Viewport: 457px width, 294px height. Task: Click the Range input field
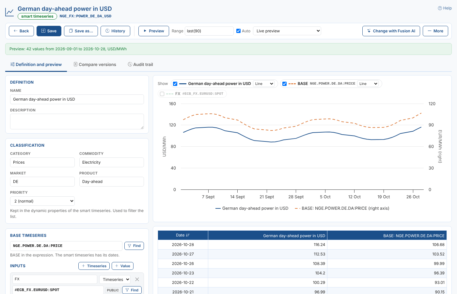click(209, 31)
